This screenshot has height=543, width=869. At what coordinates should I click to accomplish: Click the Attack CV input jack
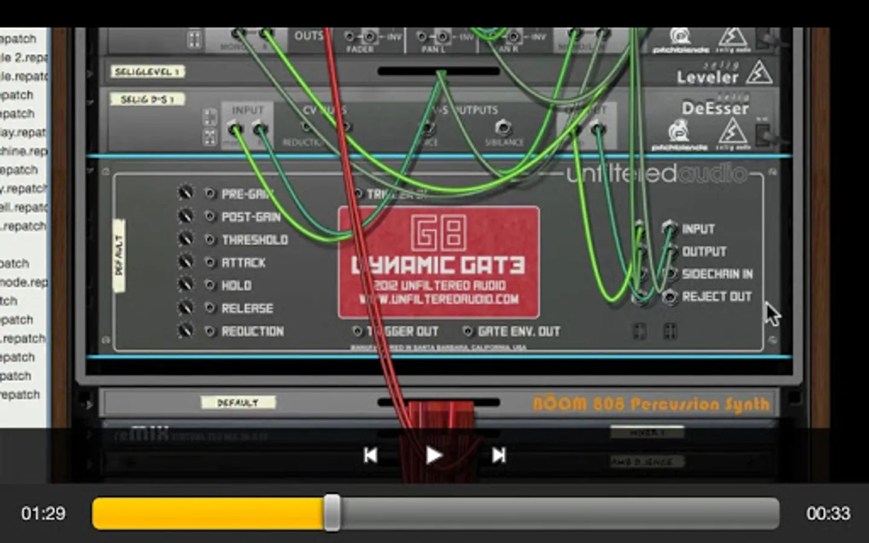point(209,262)
